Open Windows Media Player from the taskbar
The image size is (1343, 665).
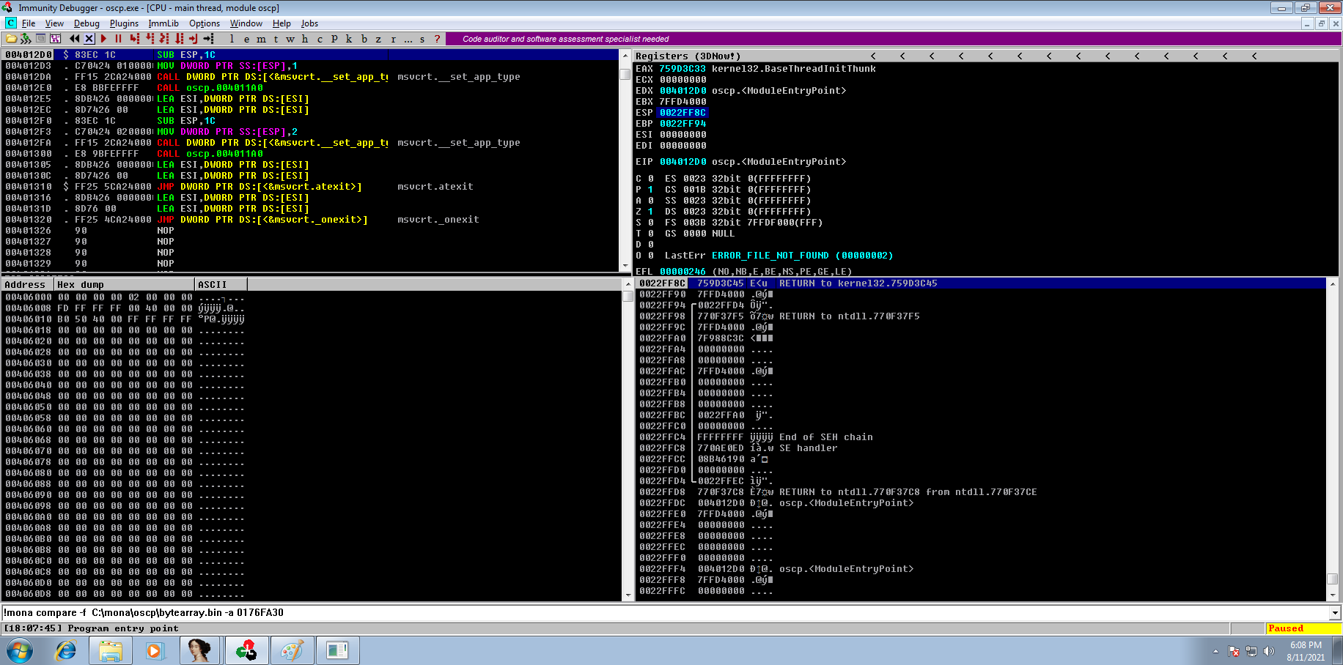[x=154, y=650]
